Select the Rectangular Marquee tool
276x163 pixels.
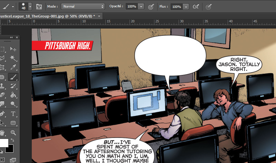2,49
